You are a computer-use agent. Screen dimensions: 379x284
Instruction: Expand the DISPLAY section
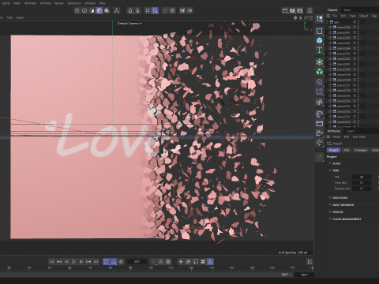(330, 211)
